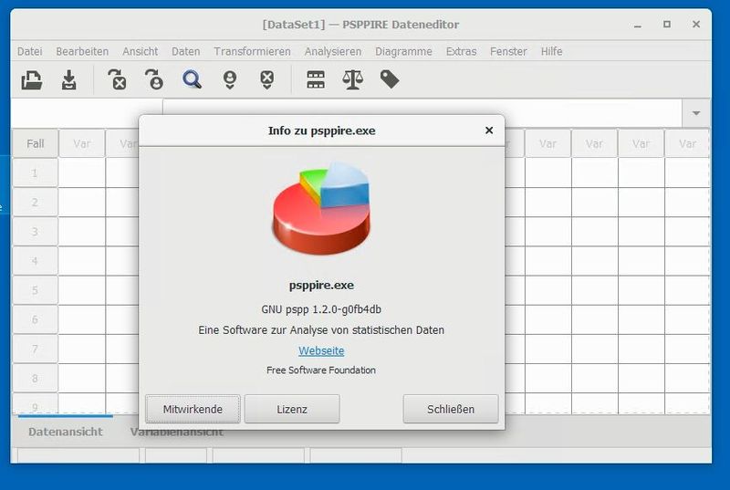
Task: Show the Mitwirkende credits
Action: click(x=193, y=409)
